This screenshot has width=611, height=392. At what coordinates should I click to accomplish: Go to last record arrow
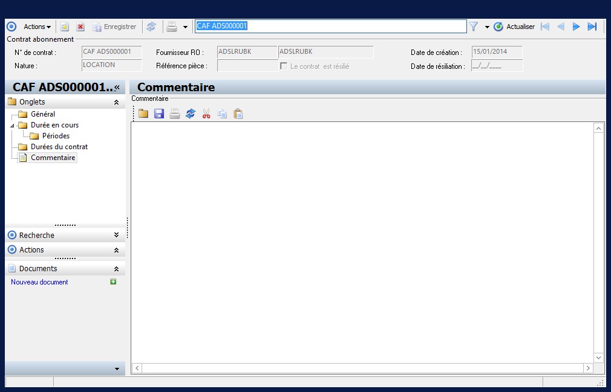tap(592, 27)
